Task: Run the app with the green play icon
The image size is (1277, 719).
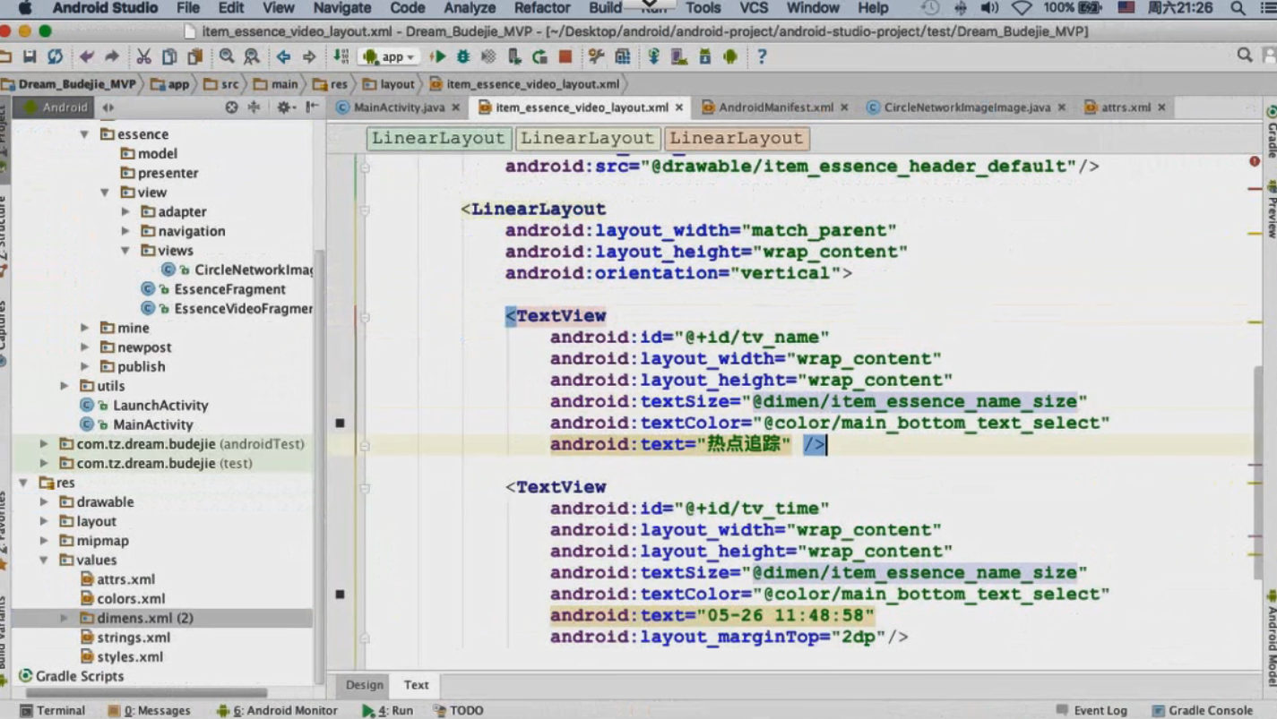Action: pos(437,56)
